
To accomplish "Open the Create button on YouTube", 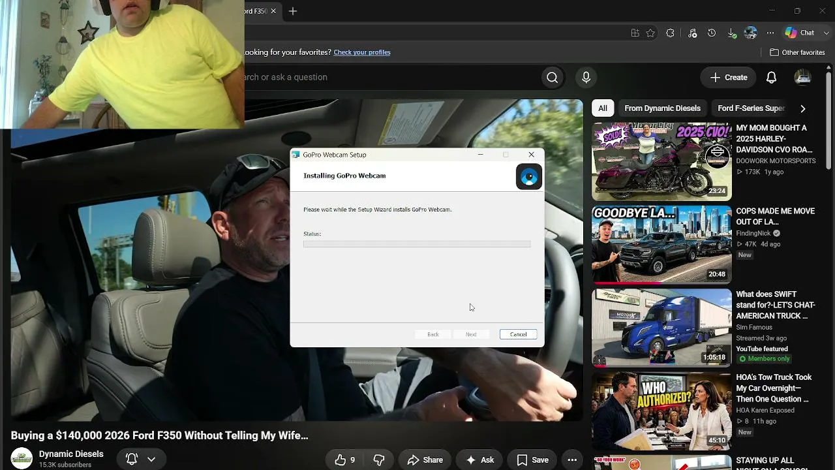I will [728, 78].
